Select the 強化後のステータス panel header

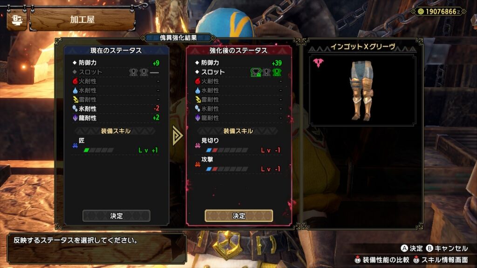click(239, 50)
